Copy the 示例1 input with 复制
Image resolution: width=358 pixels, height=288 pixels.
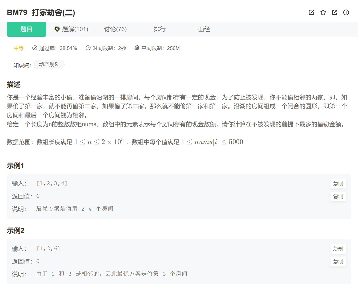[338, 184]
